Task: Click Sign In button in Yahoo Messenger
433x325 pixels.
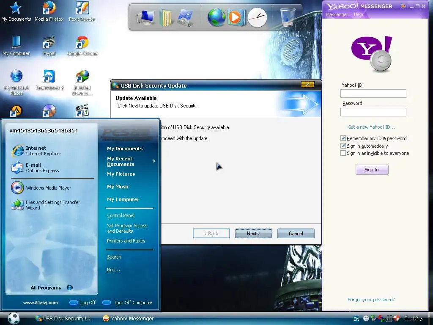Action: point(372,170)
